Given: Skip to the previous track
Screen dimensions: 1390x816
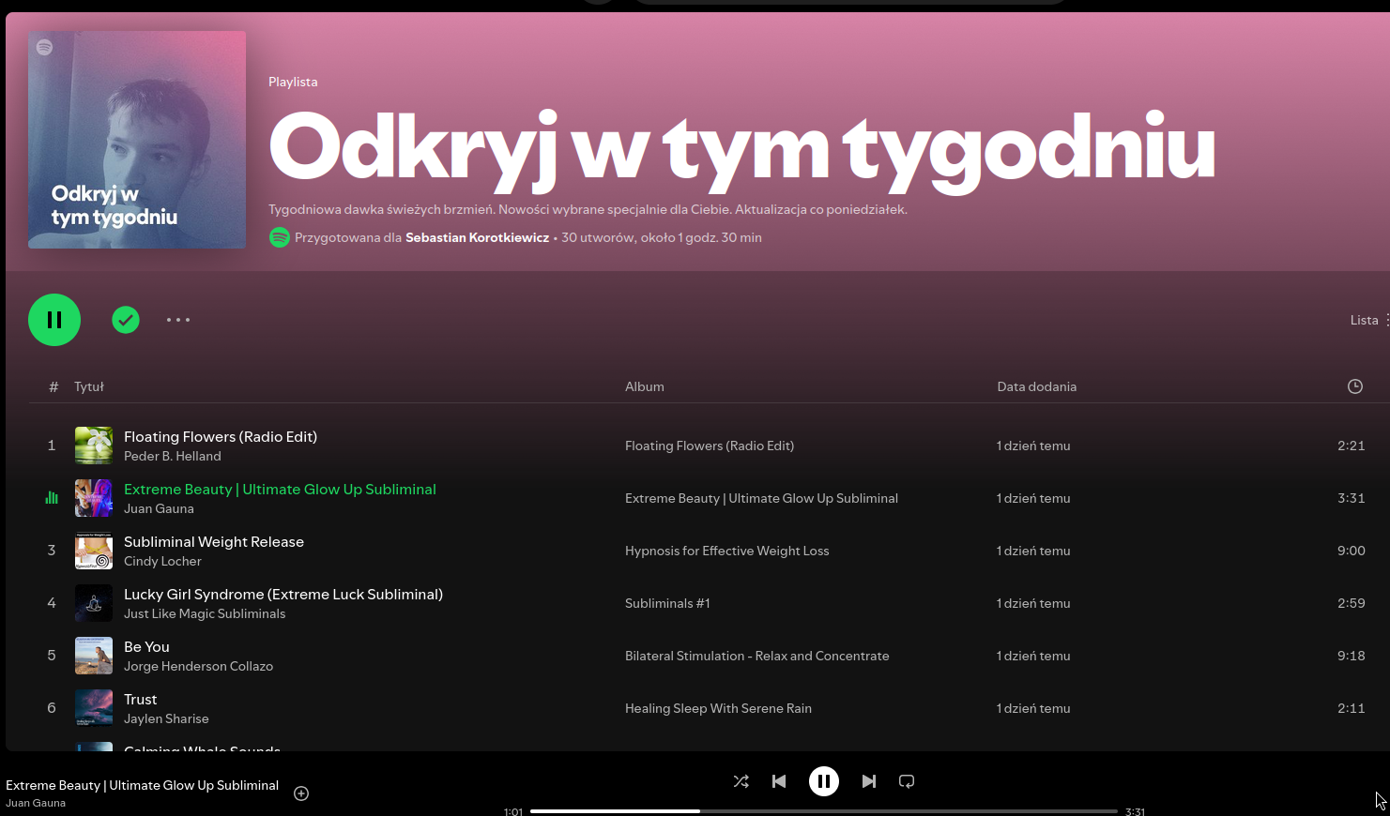Looking at the screenshot, I should pyautogui.click(x=779, y=781).
